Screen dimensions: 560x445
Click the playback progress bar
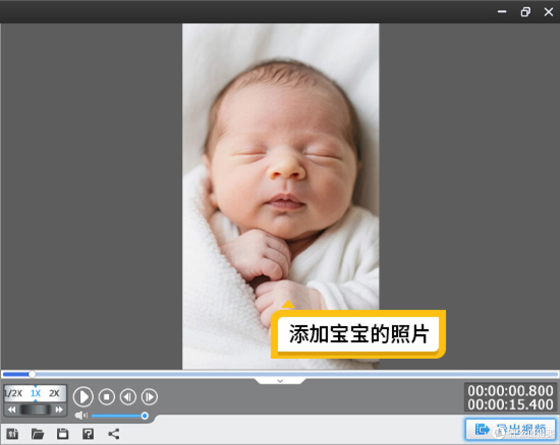280,374
